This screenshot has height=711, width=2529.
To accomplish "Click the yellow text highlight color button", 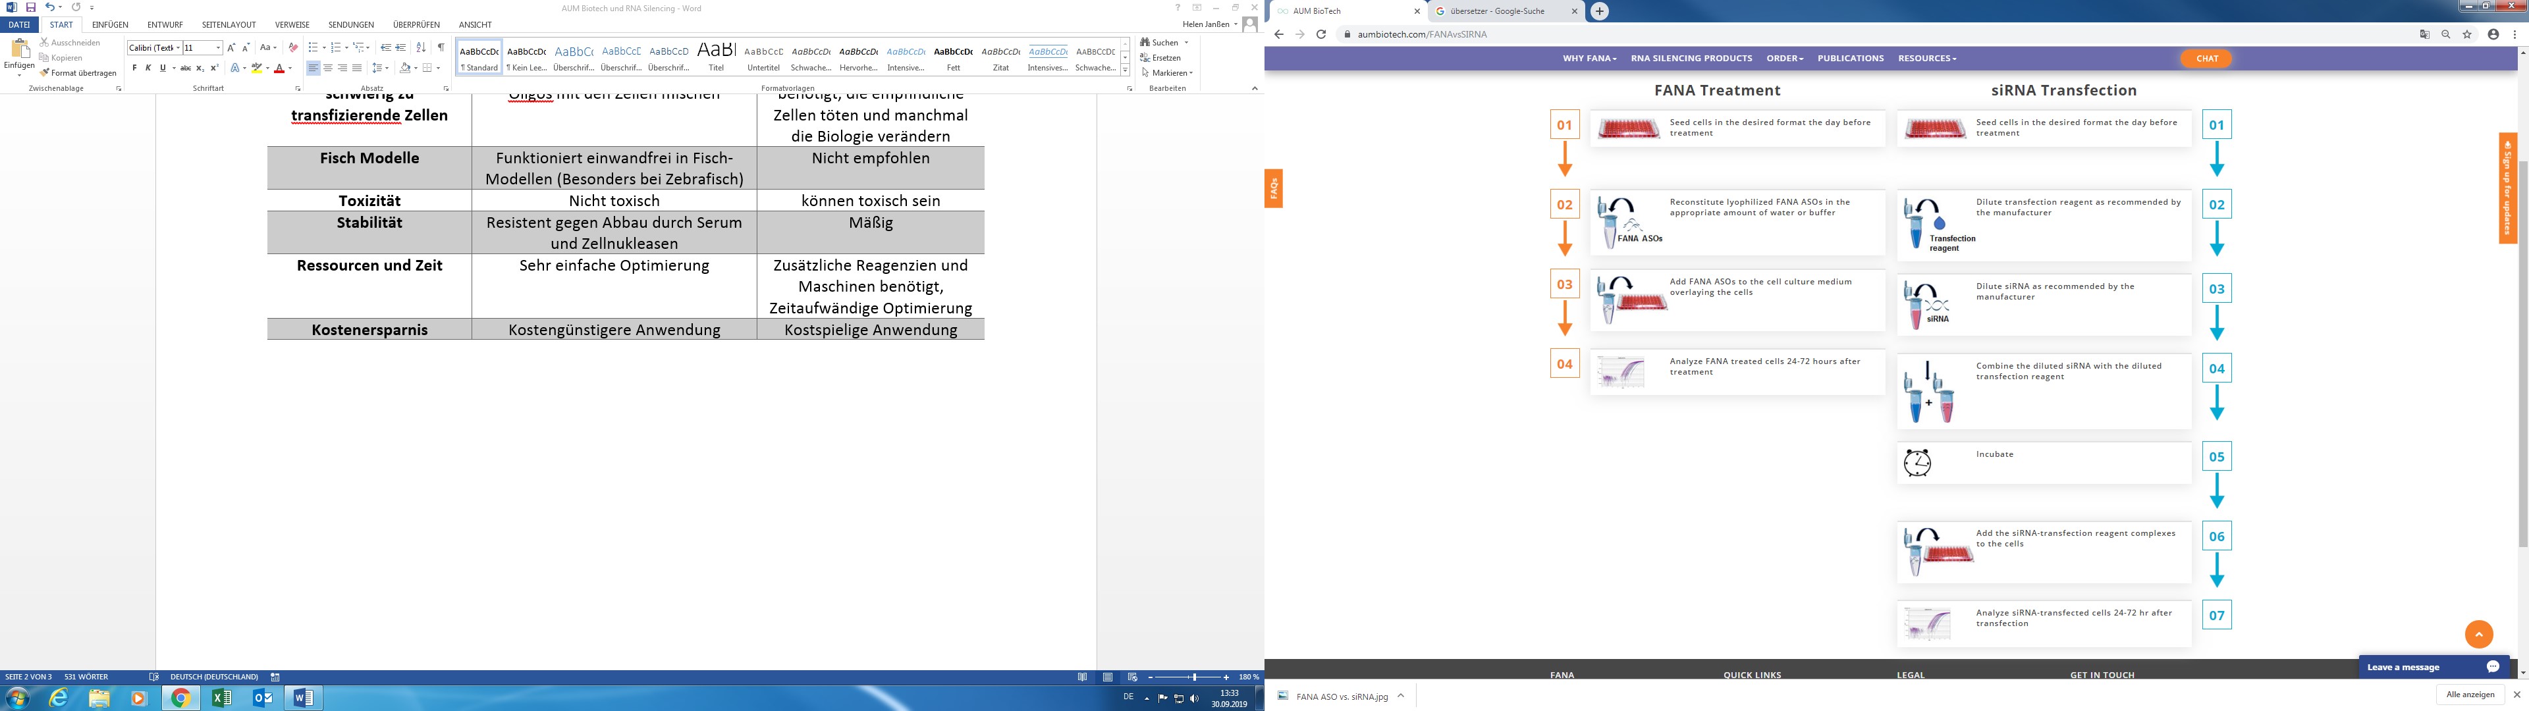I will click(256, 68).
